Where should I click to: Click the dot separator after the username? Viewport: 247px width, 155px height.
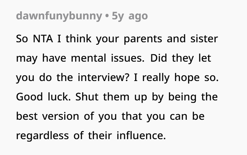pos(106,16)
